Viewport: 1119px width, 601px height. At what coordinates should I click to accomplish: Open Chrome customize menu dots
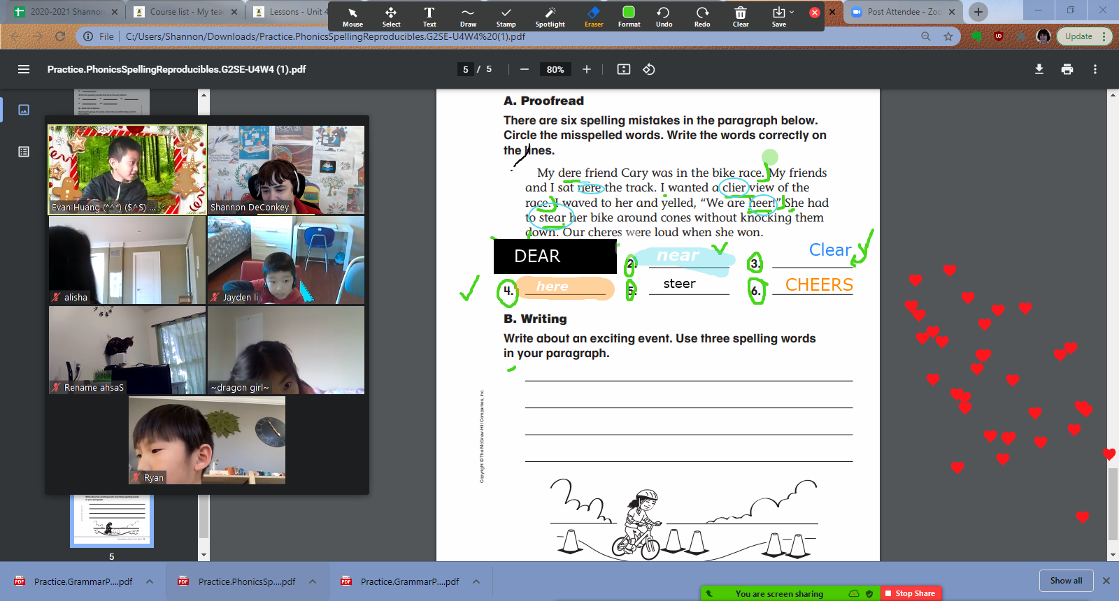(1104, 36)
